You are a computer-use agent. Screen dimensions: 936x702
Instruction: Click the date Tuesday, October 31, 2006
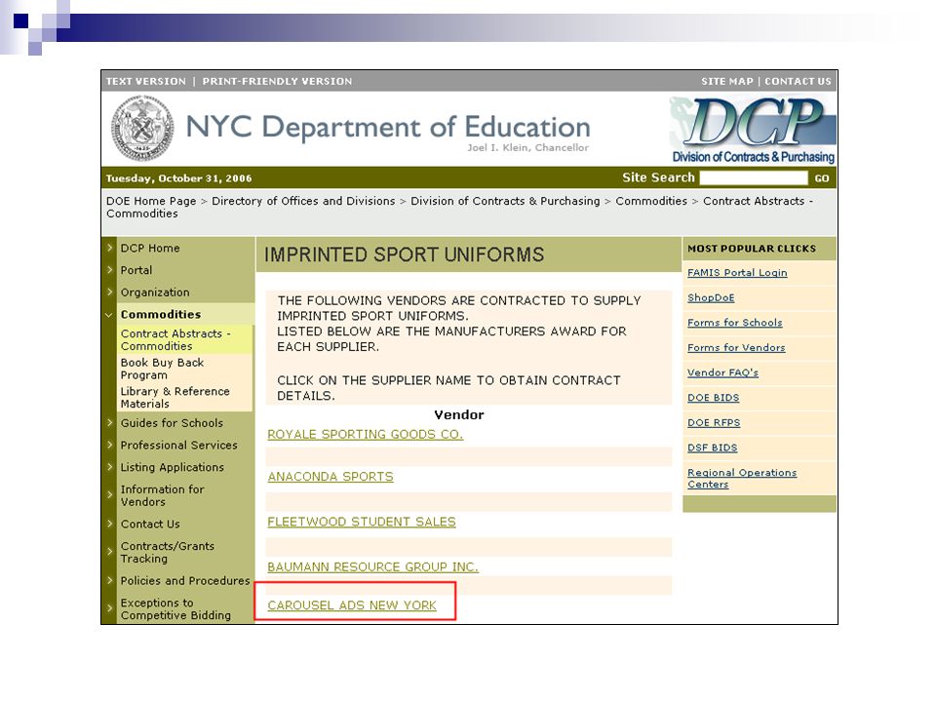point(178,178)
